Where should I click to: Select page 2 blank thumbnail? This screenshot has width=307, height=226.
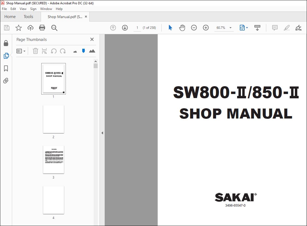53,119
